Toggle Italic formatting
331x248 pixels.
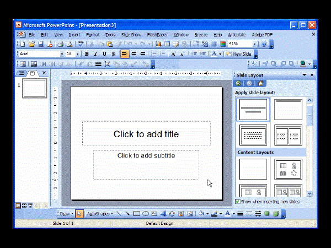click(x=95, y=54)
